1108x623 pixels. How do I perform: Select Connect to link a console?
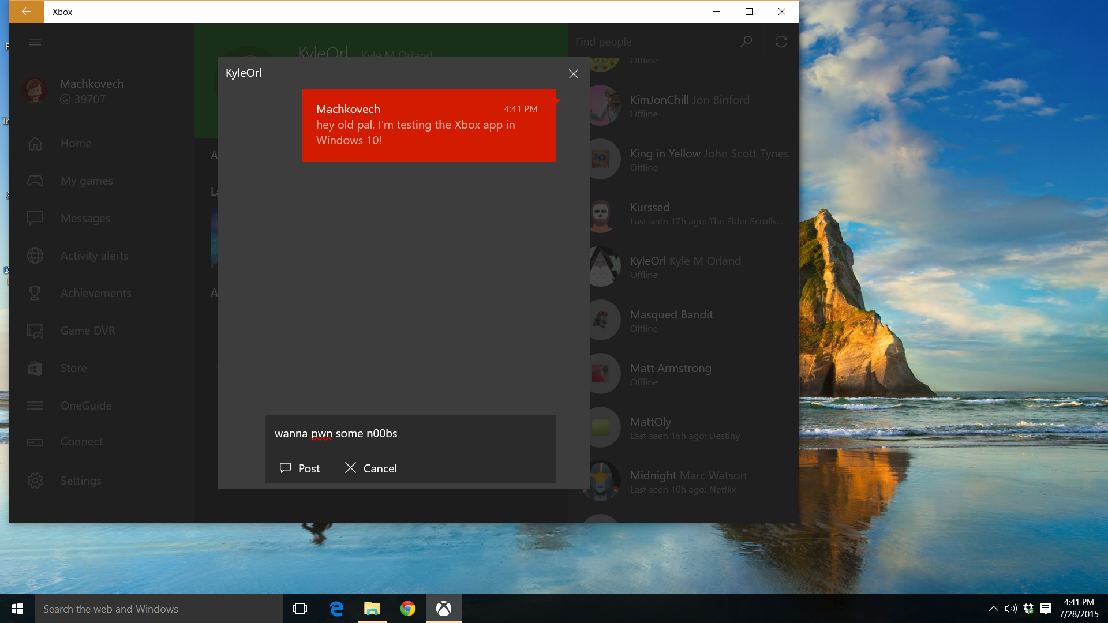81,441
